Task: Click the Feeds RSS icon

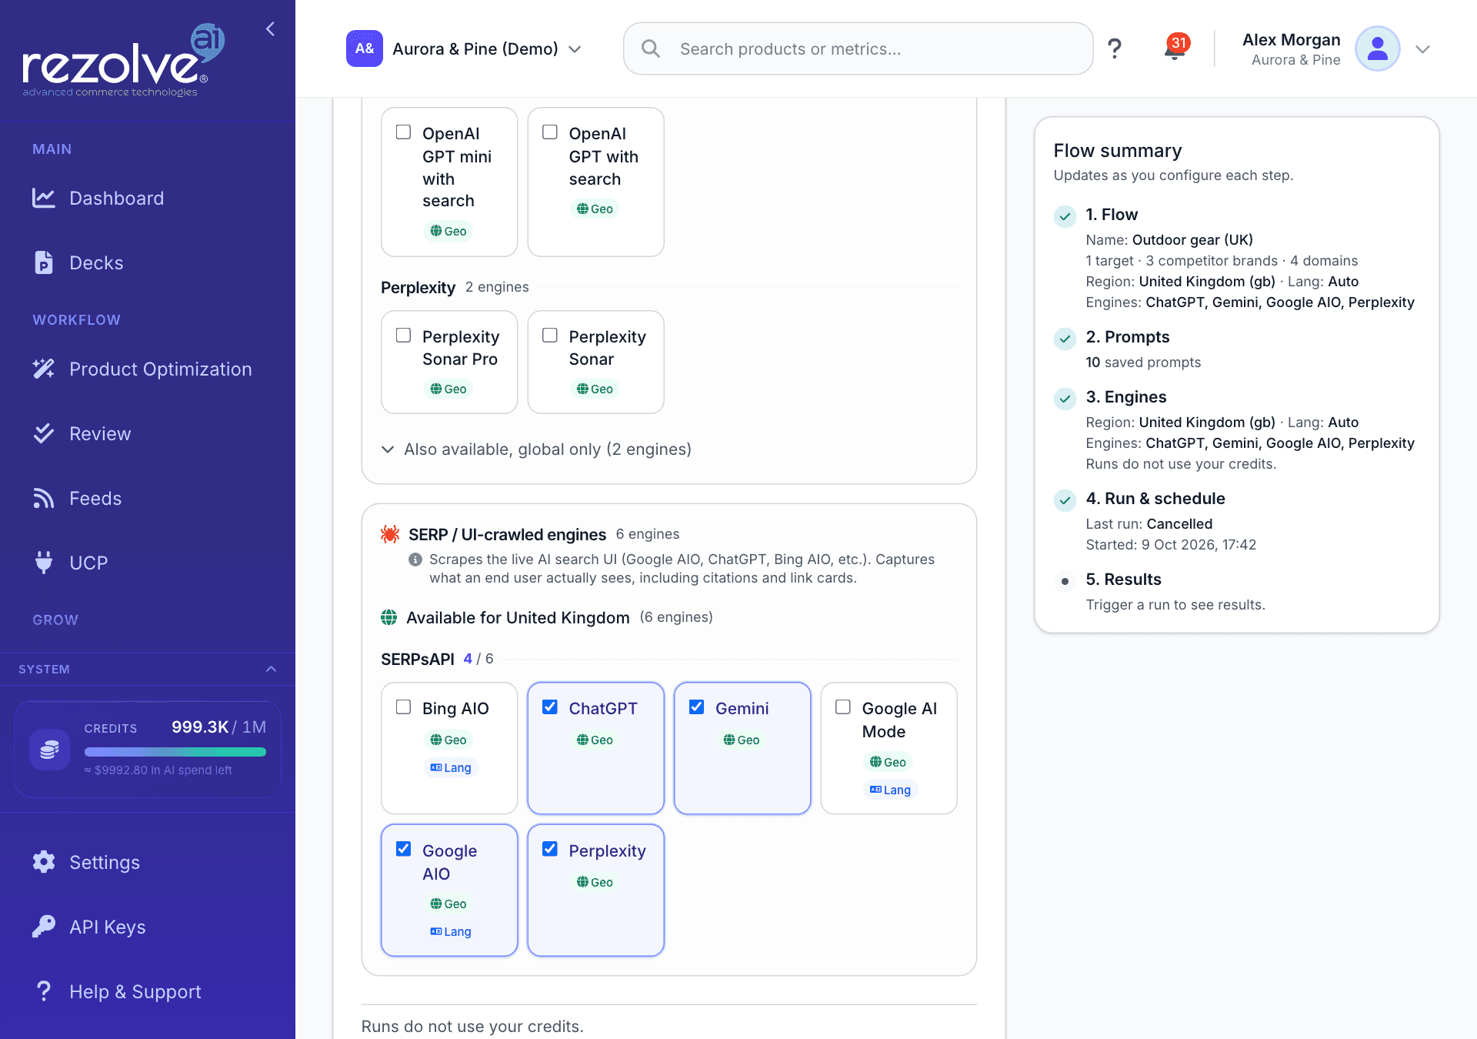Action: 44,498
